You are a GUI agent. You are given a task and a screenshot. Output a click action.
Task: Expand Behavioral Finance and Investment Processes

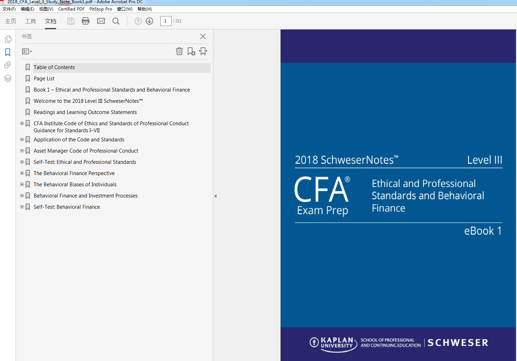click(x=22, y=196)
